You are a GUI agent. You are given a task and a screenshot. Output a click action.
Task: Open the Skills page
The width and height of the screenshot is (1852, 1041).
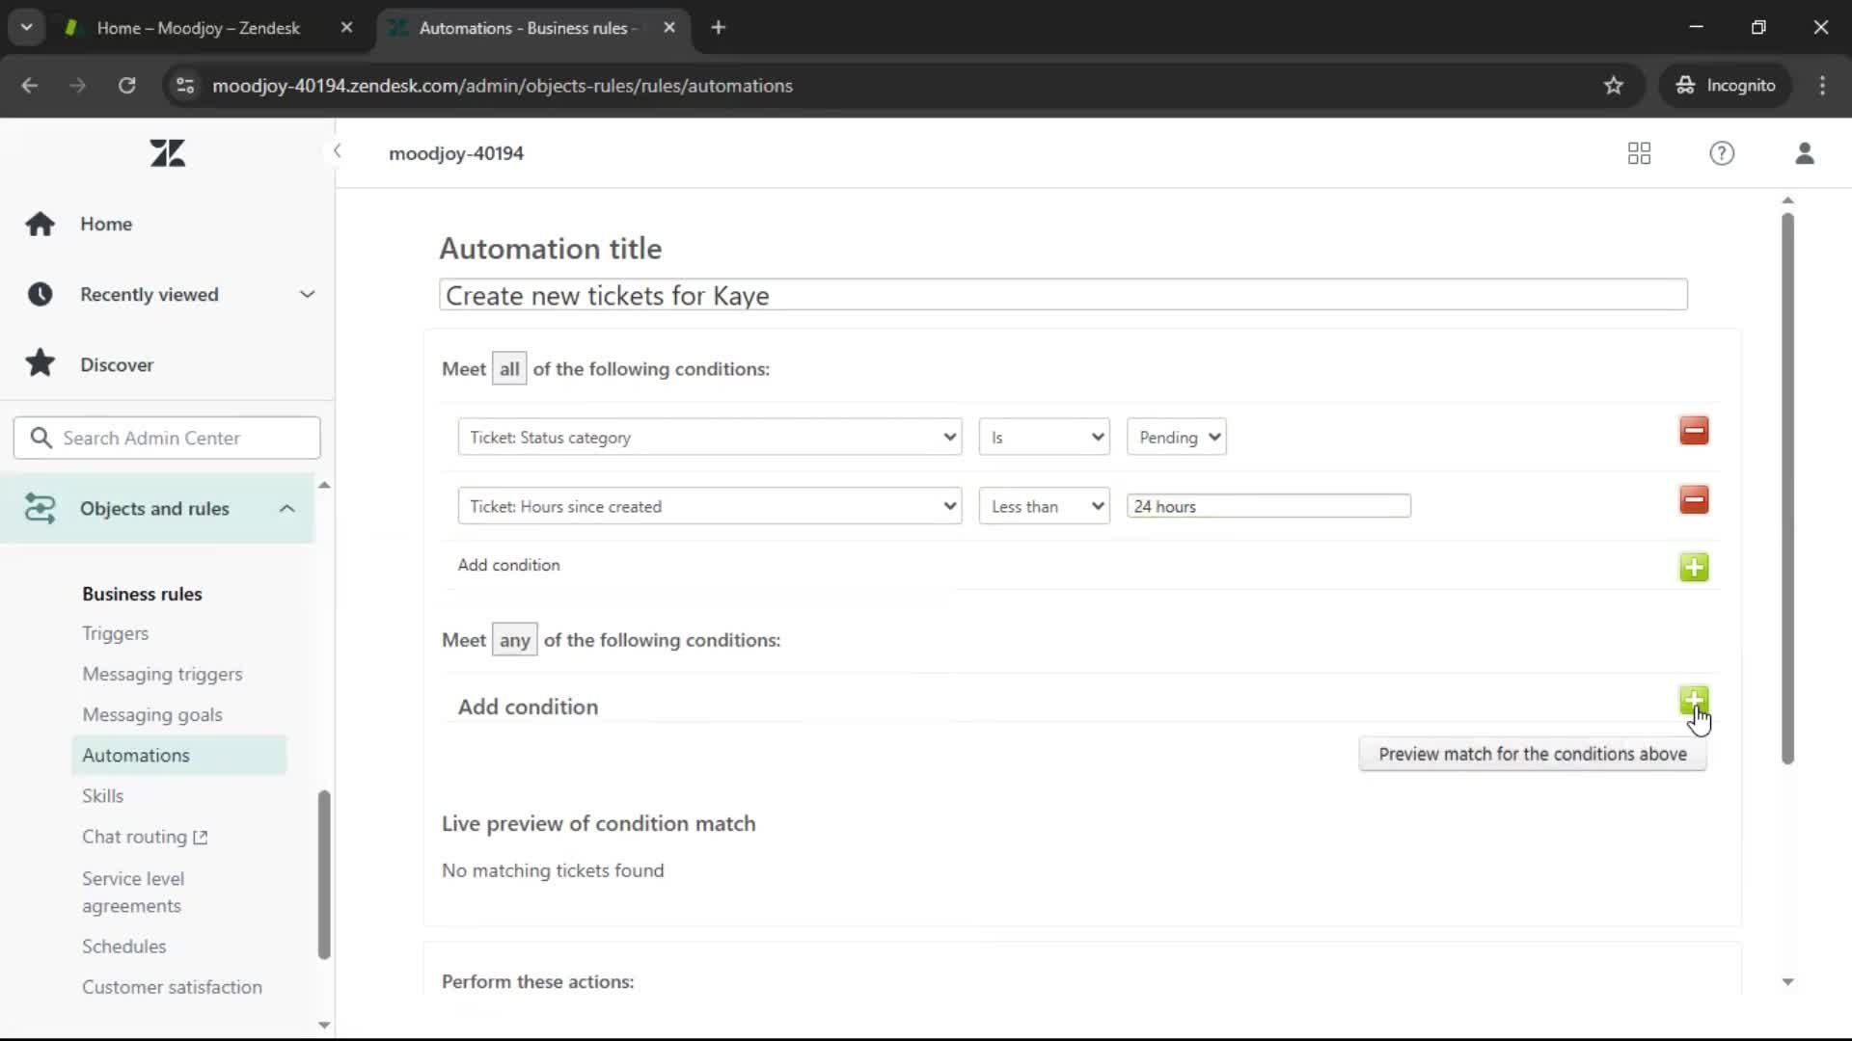click(x=102, y=795)
